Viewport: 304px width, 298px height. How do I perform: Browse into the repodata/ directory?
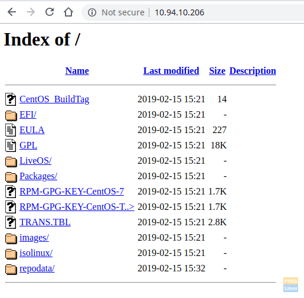pyautogui.click(x=37, y=268)
